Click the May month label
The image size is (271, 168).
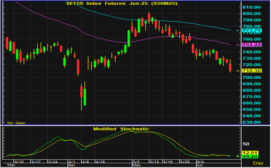[136, 165]
